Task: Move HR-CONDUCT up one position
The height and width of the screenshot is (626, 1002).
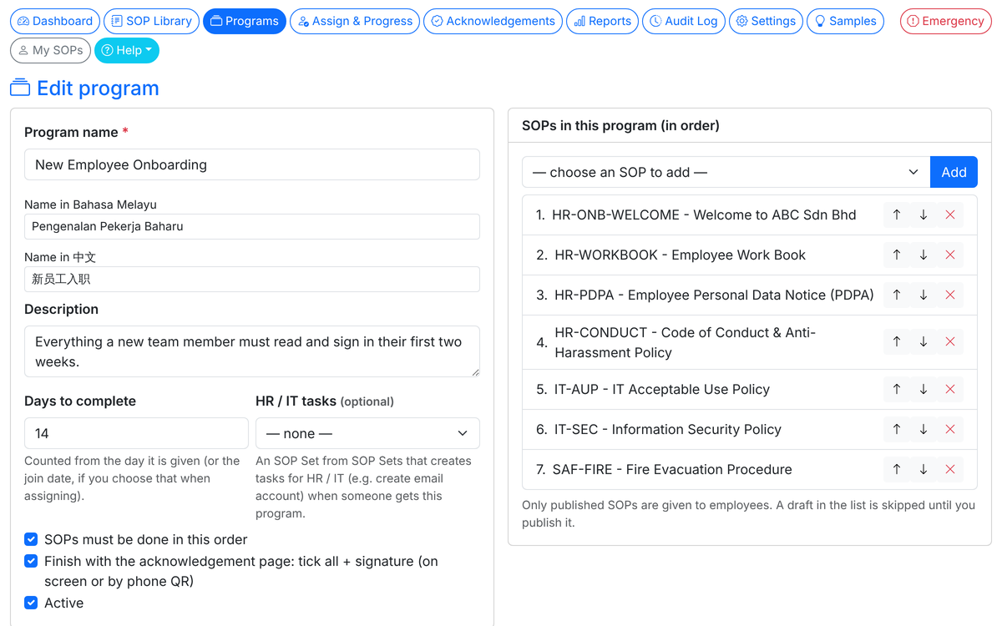Action: tap(897, 342)
